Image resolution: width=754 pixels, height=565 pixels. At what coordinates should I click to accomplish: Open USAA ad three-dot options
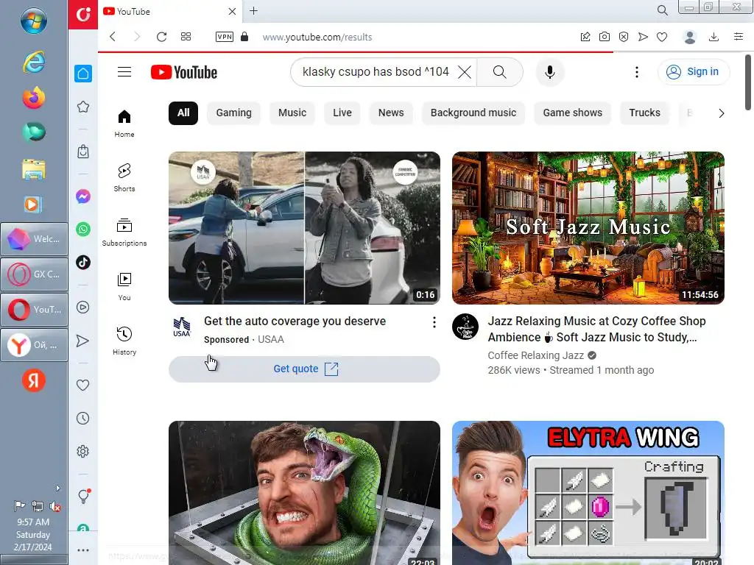434,322
